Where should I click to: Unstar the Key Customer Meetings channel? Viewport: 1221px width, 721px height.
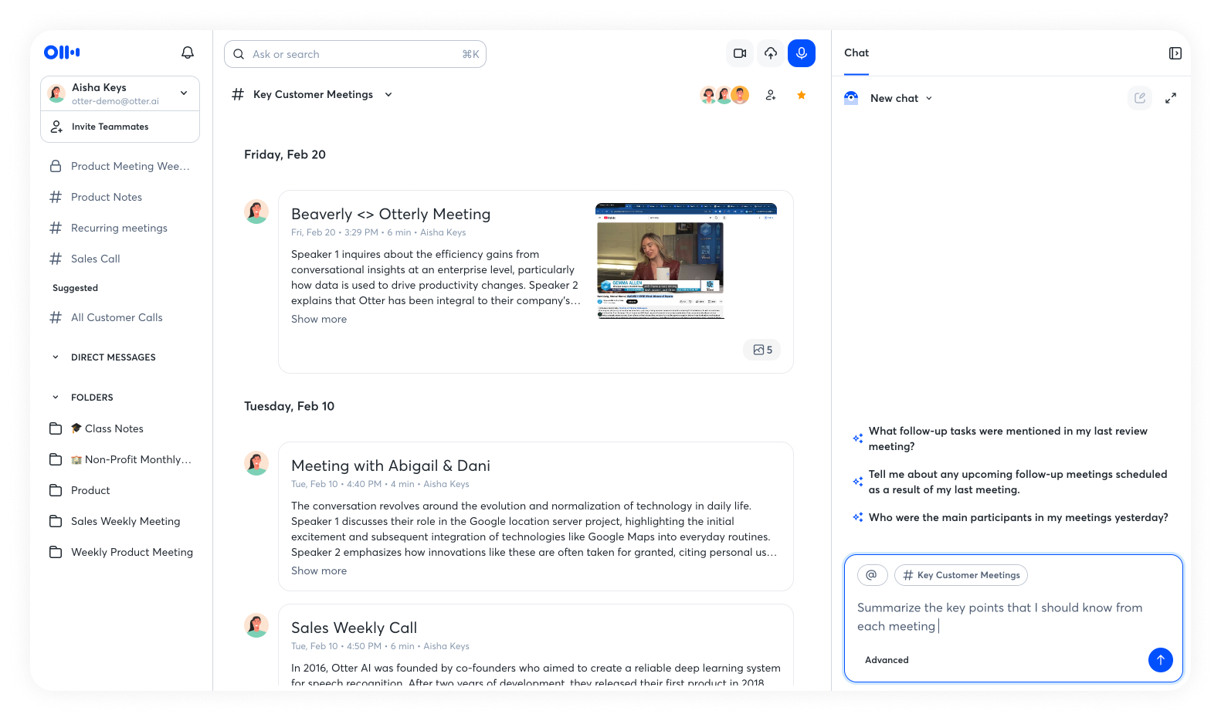click(x=802, y=95)
